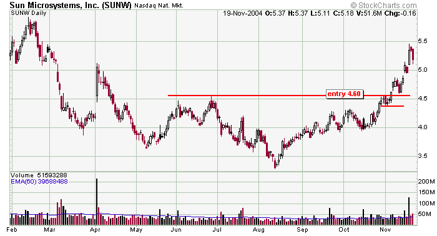Click the change value 'Chg:-0.16'
Screen dimensions: 437x236
tap(400, 13)
